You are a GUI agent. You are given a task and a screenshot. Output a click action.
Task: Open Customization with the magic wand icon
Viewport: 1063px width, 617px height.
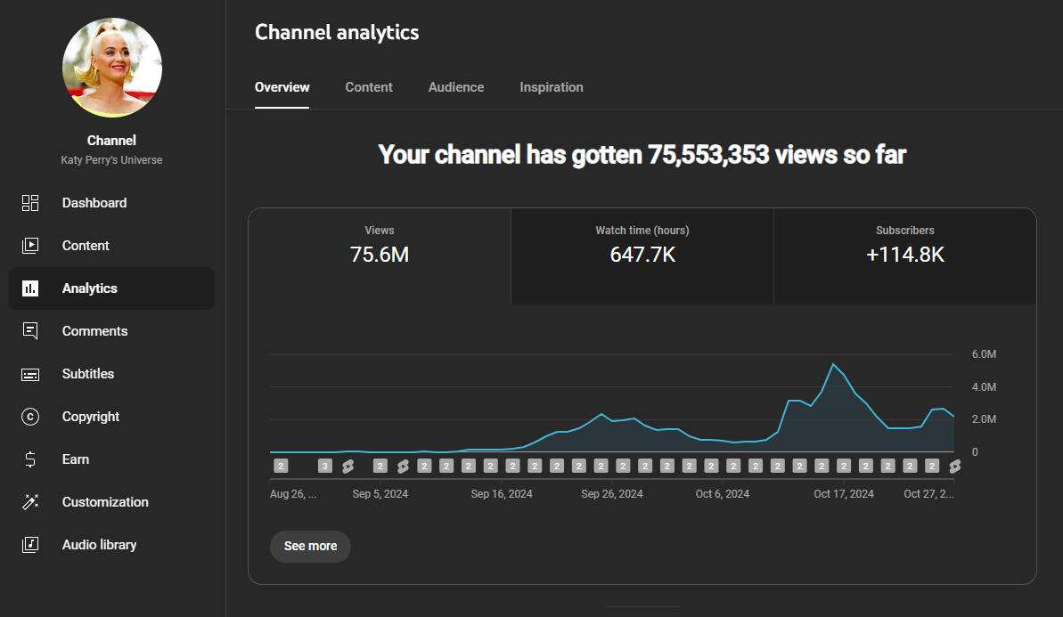click(x=30, y=502)
